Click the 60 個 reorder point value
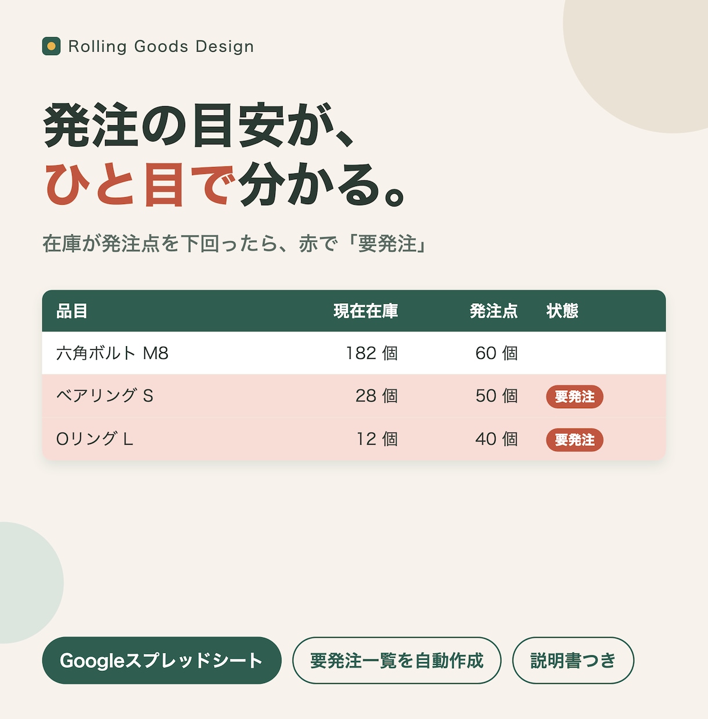708x719 pixels. [497, 353]
